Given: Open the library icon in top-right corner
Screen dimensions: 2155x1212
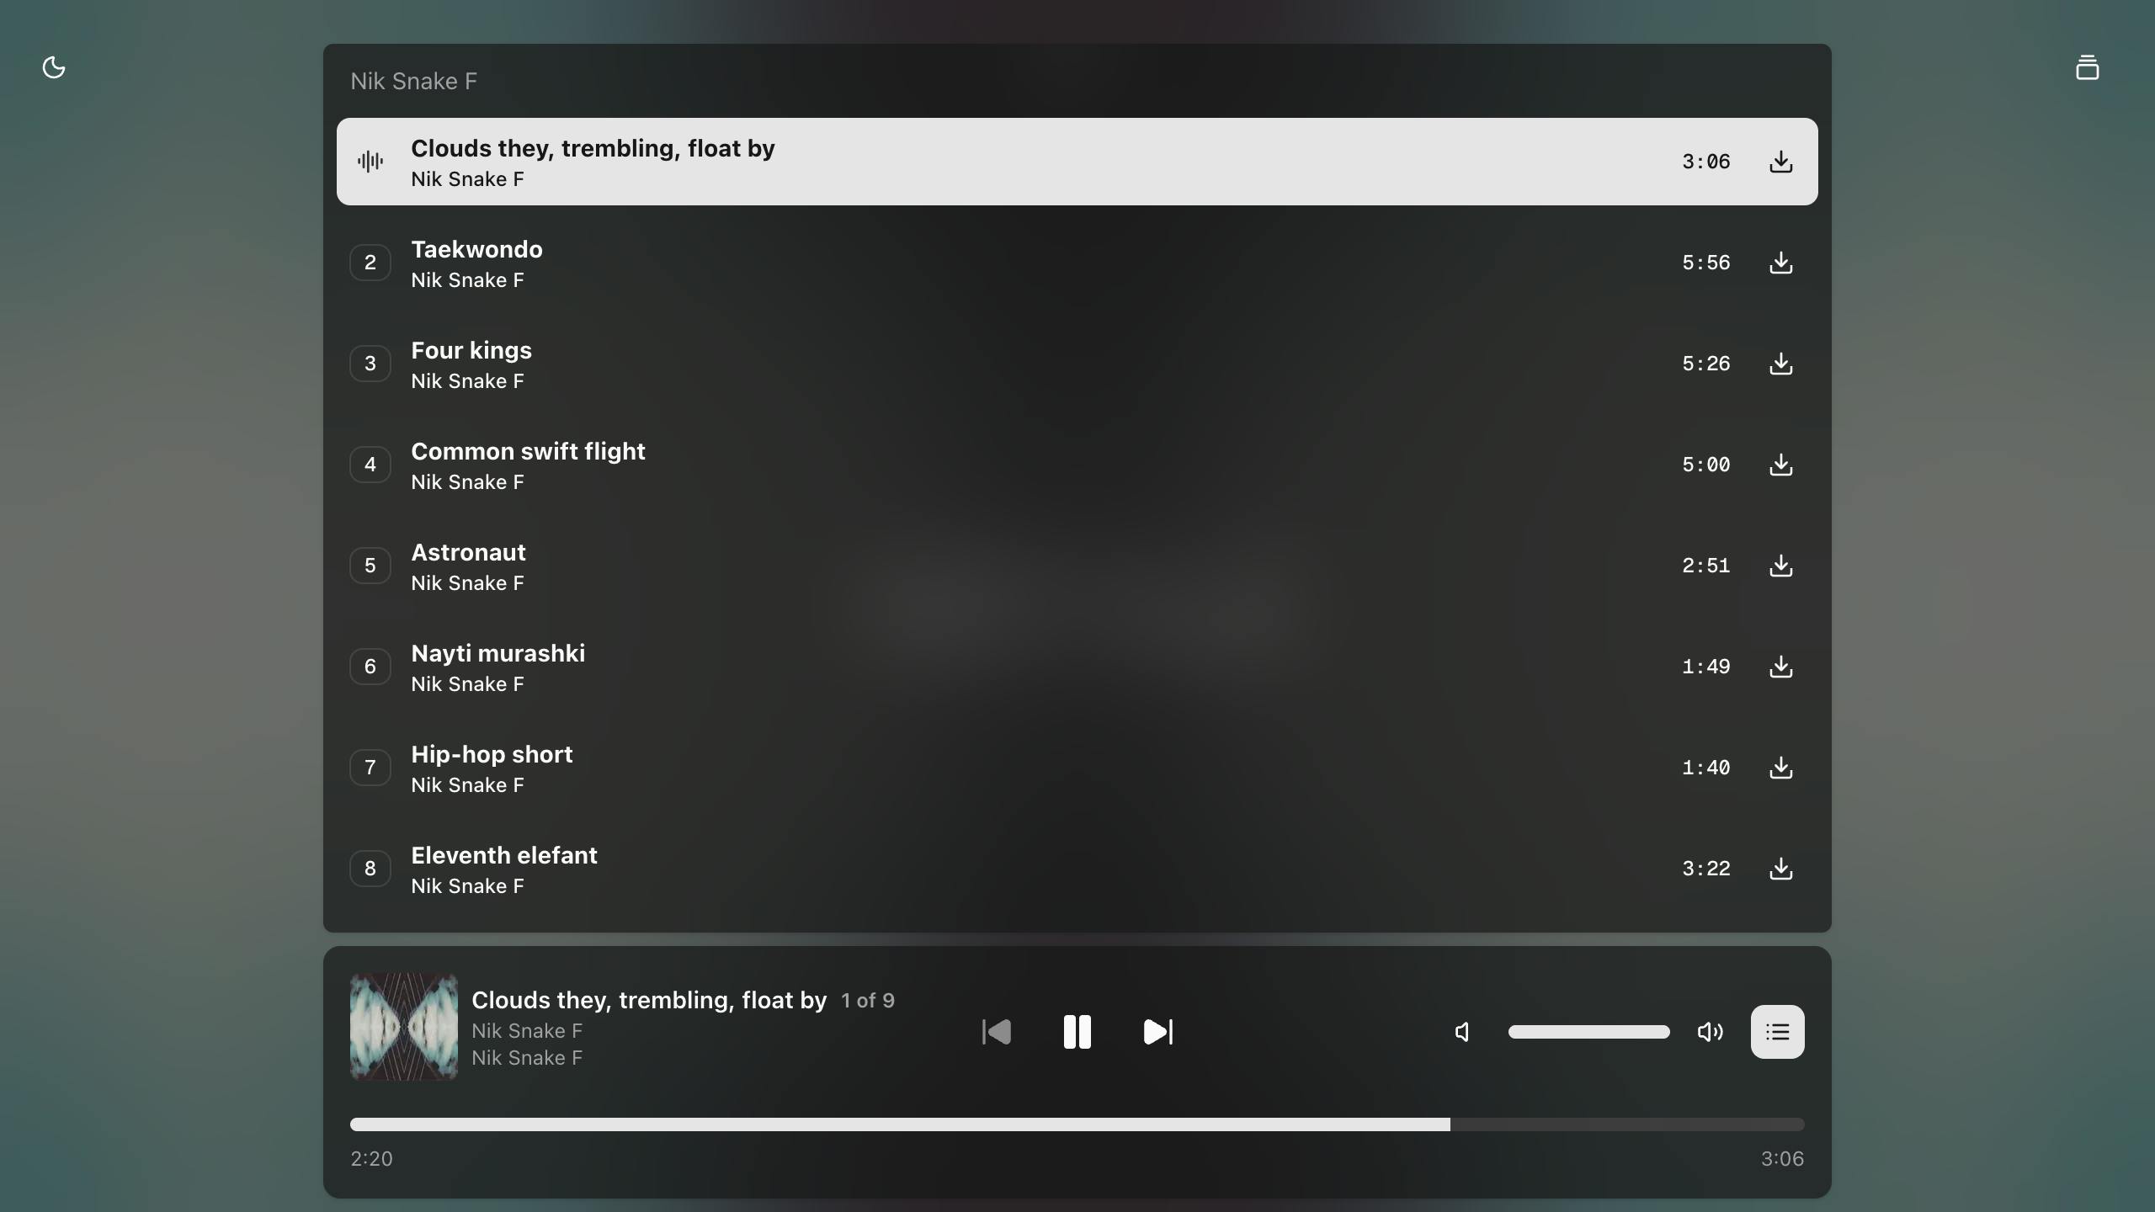Looking at the screenshot, I should pyautogui.click(x=2088, y=67).
